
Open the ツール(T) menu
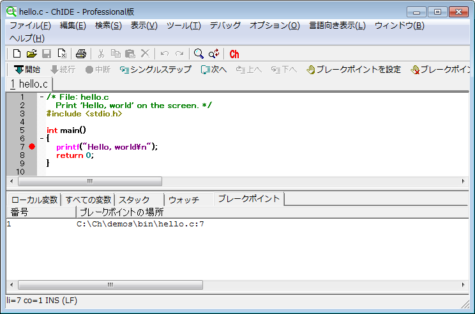[x=184, y=26]
